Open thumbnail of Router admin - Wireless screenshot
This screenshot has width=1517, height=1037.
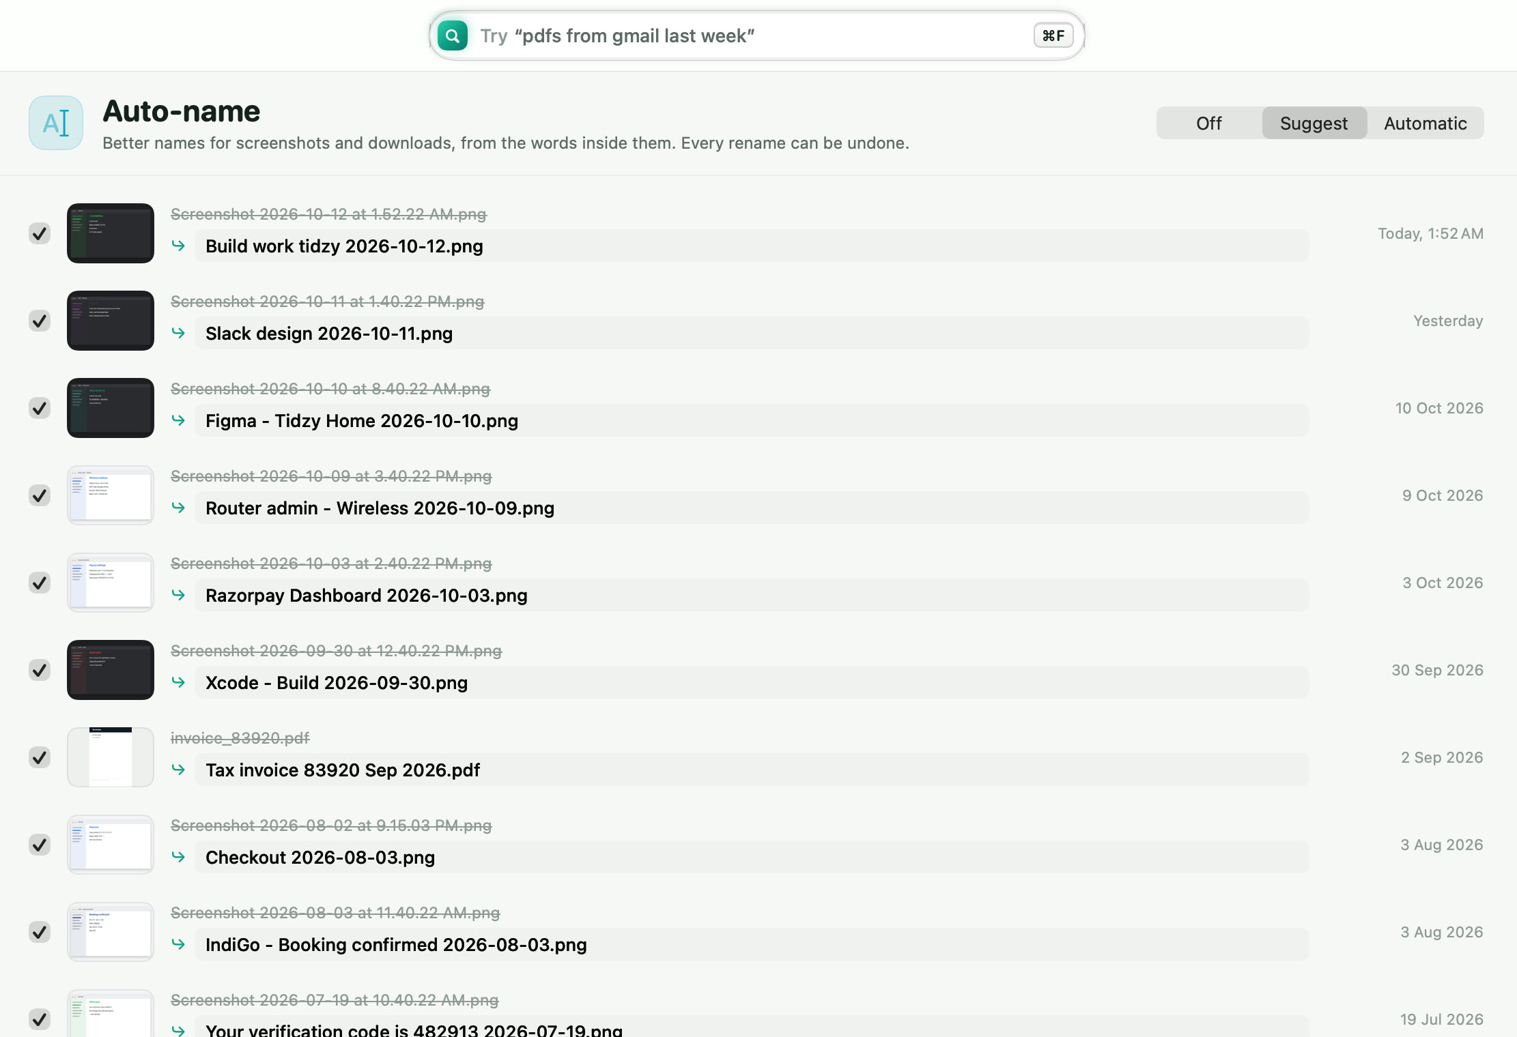coord(111,495)
